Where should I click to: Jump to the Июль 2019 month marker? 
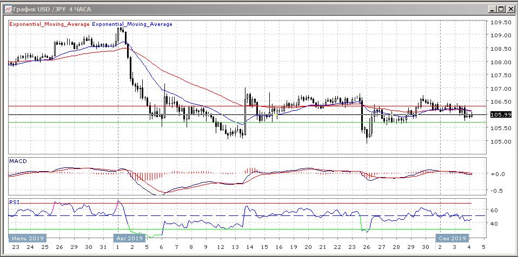pos(27,238)
